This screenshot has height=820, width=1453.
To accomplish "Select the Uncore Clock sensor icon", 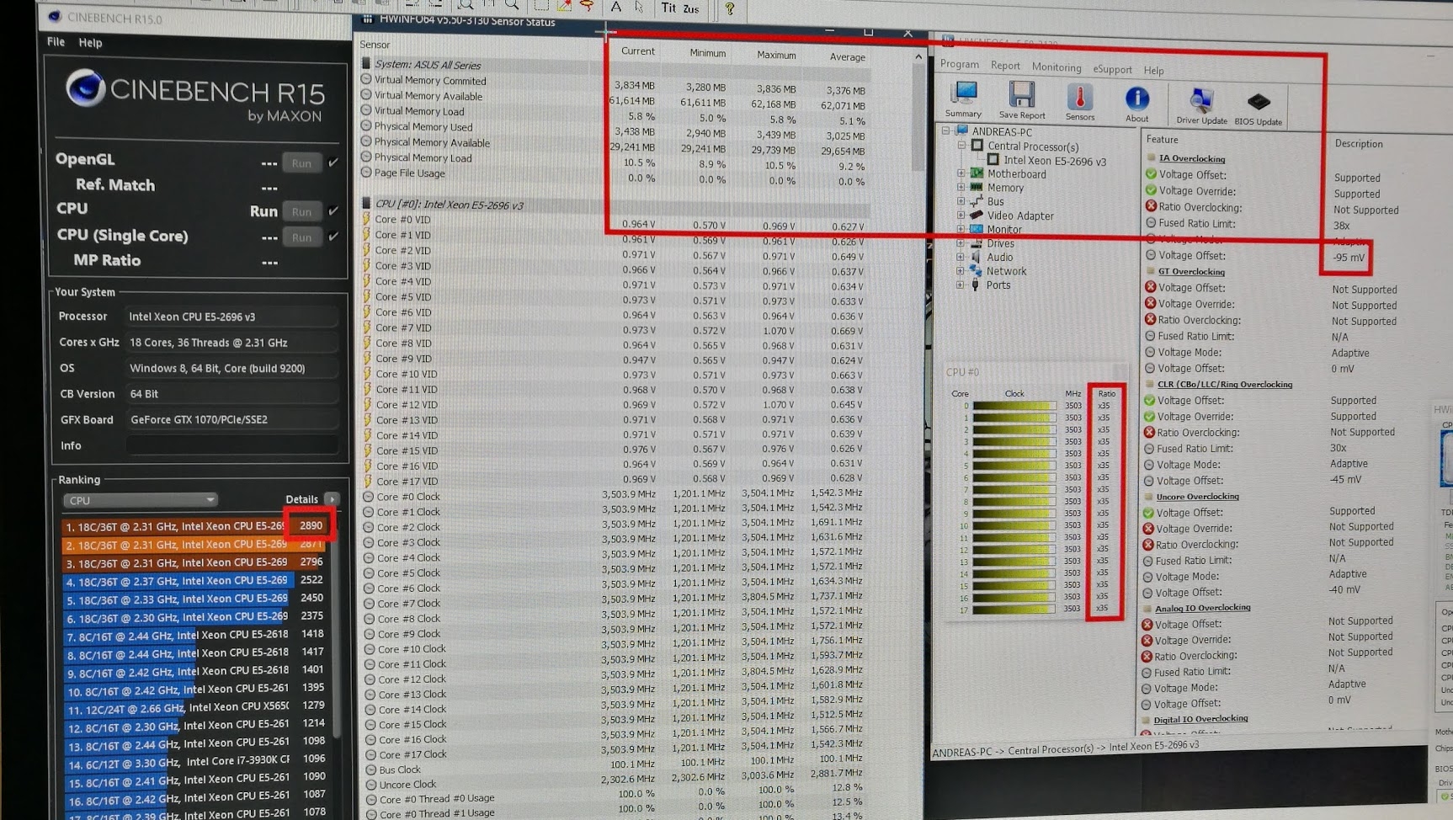I will 370,784.
